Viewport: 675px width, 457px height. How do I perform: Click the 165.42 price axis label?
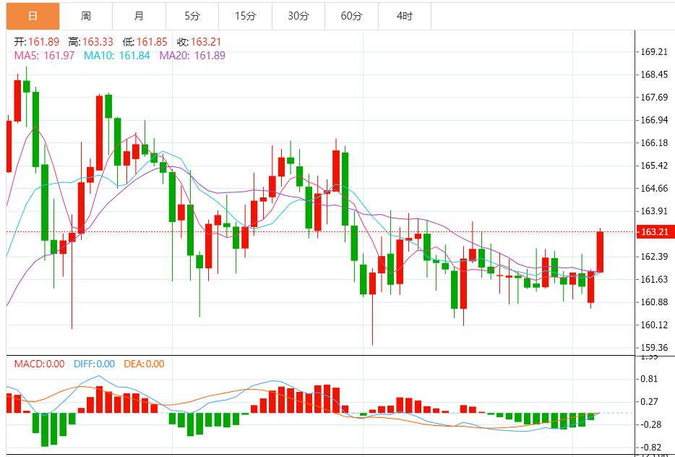[654, 166]
